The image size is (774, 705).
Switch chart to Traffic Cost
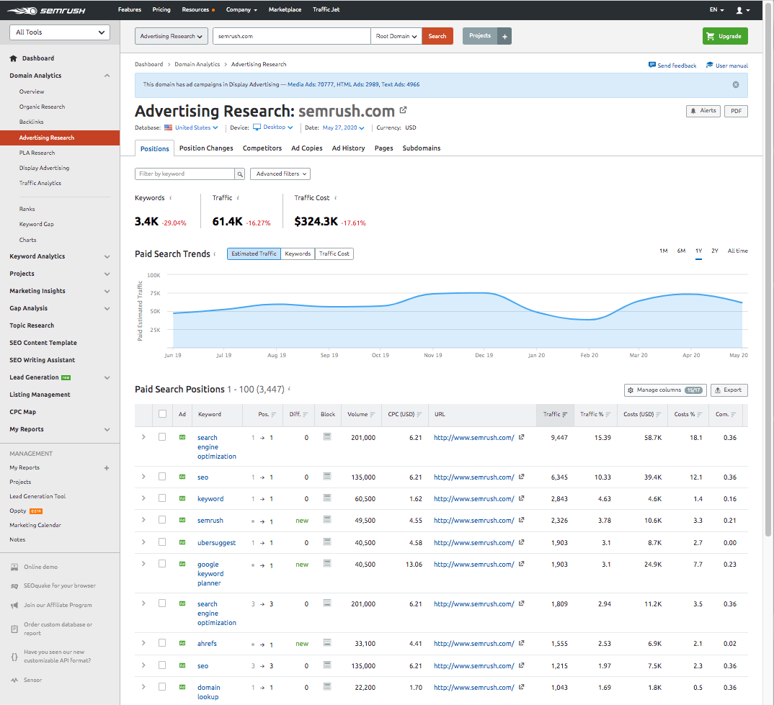tap(334, 253)
